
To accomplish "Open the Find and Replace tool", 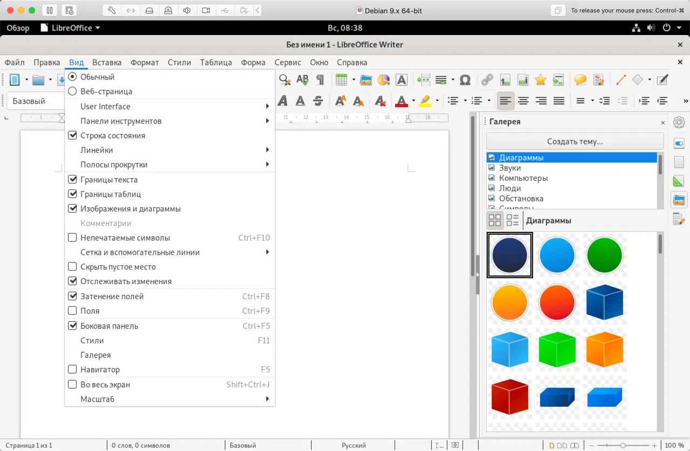I will (x=285, y=80).
